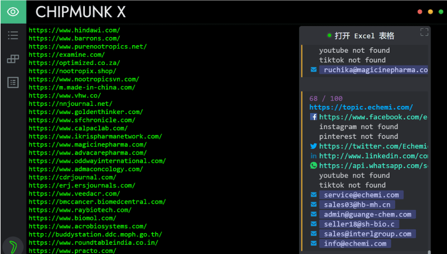Click URL https://www.sfchronicle.com/
447x254 pixels.
coord(82,120)
